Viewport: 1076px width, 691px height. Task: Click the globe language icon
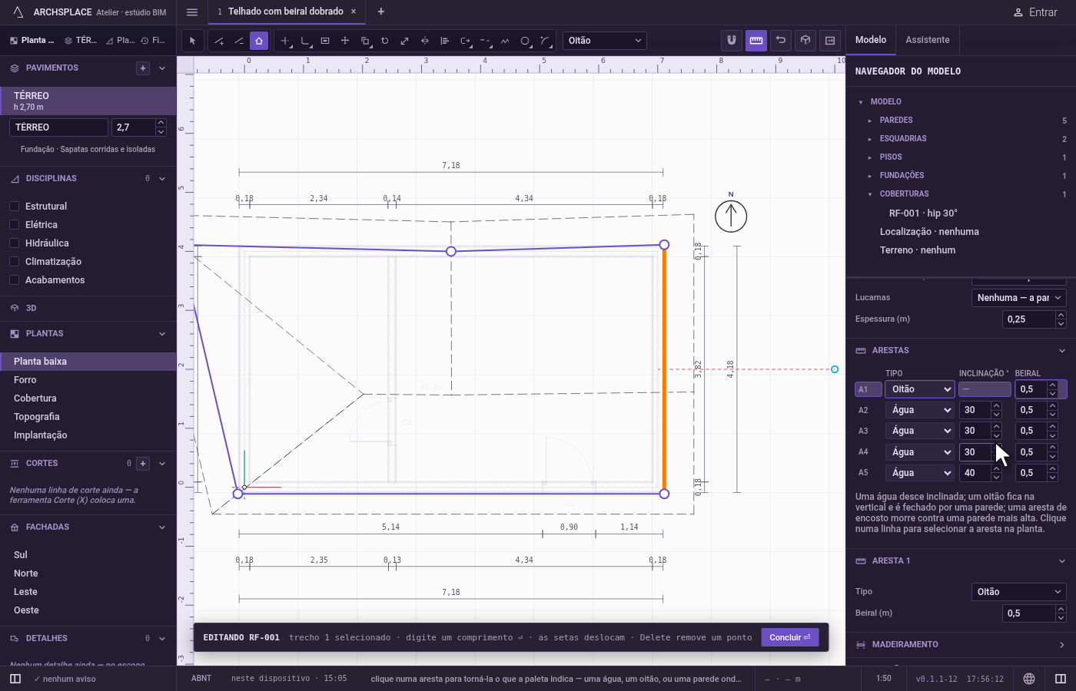pos(1029,679)
